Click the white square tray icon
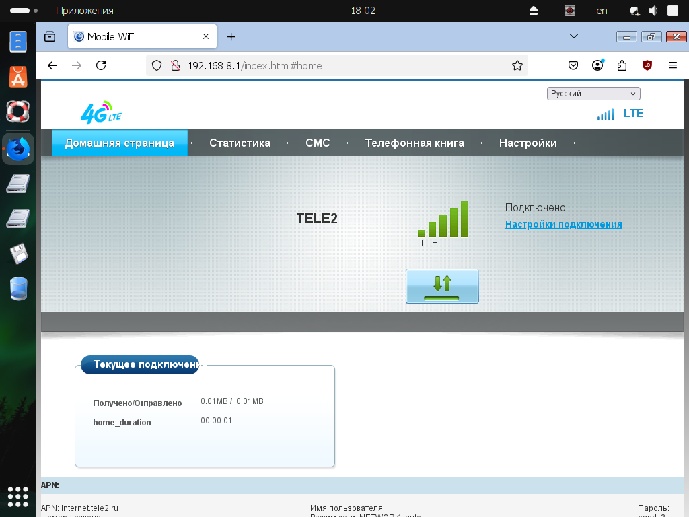Image resolution: width=689 pixels, height=517 pixels. (x=673, y=11)
